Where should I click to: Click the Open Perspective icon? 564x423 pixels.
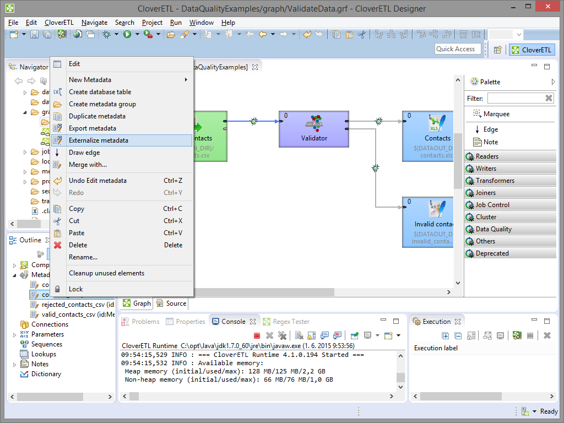(497, 50)
